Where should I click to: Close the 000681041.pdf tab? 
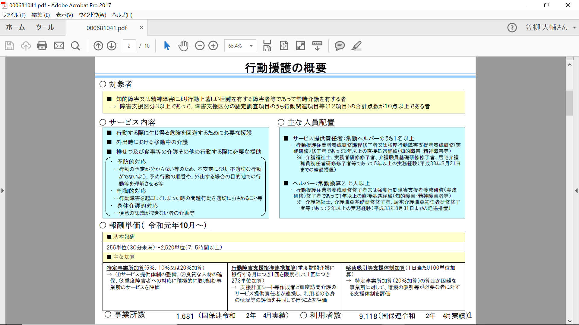click(x=141, y=27)
